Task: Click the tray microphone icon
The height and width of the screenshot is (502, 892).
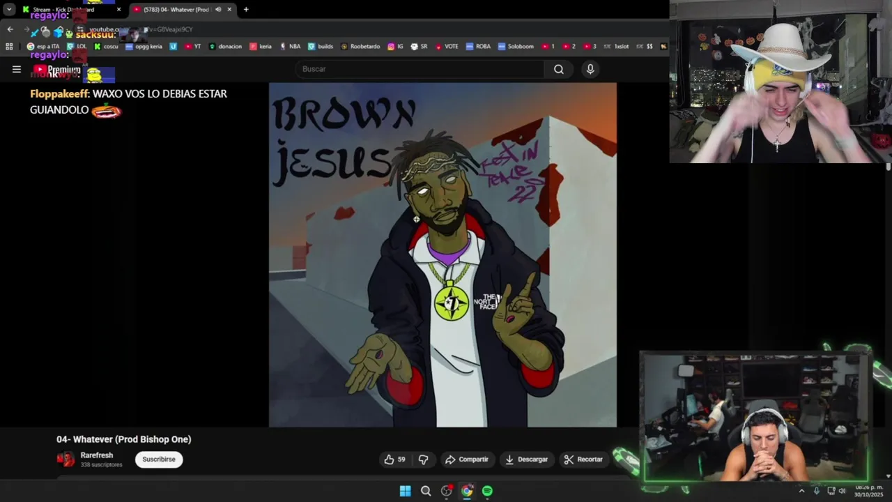Action: pyautogui.click(x=817, y=491)
